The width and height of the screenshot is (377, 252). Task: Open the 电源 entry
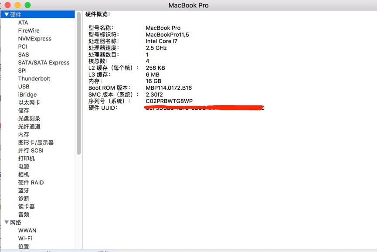pos(24,166)
